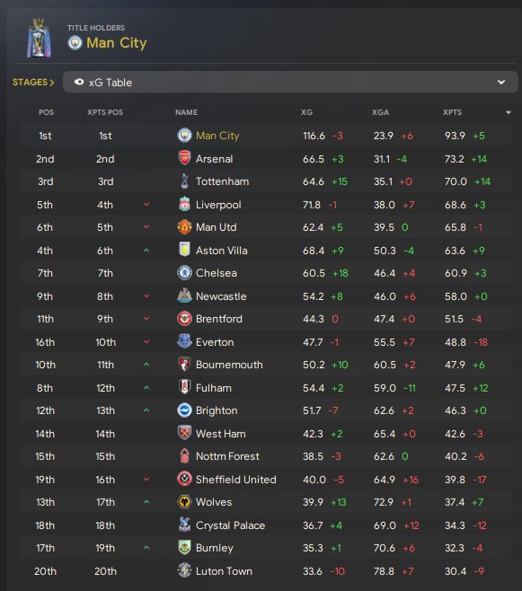The height and width of the screenshot is (591, 522).
Task: Click the Premier League trophy icon
Action: (x=39, y=38)
